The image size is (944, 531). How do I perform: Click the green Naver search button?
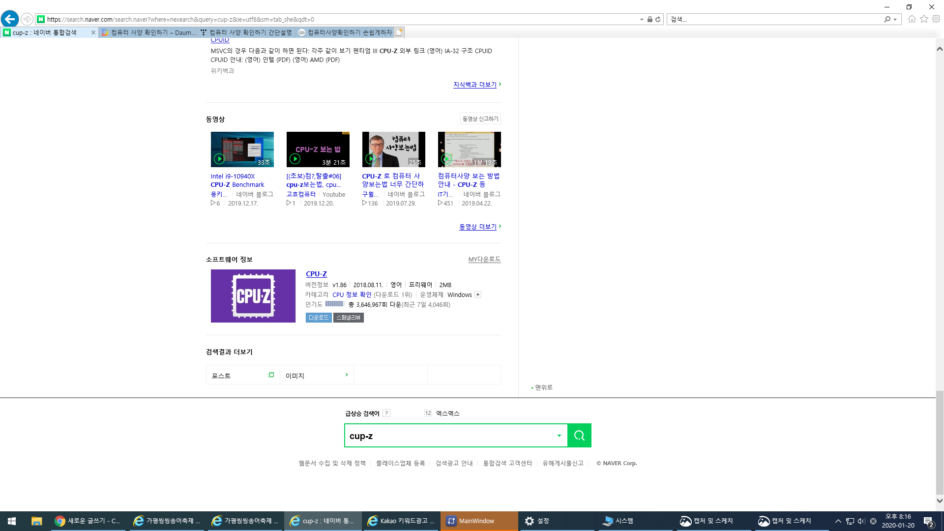(x=579, y=436)
